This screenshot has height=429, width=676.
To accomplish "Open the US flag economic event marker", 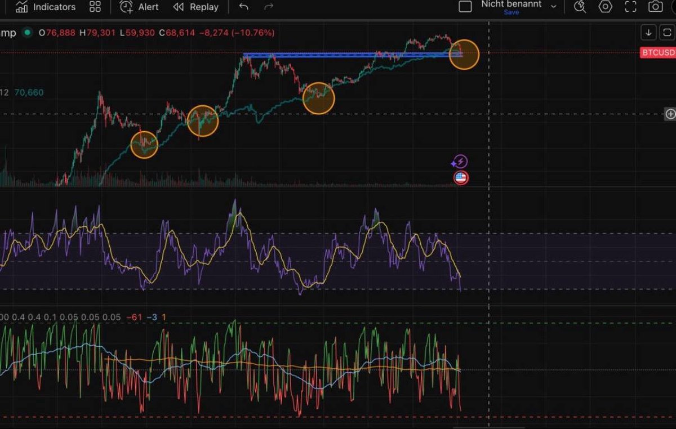I will [461, 178].
